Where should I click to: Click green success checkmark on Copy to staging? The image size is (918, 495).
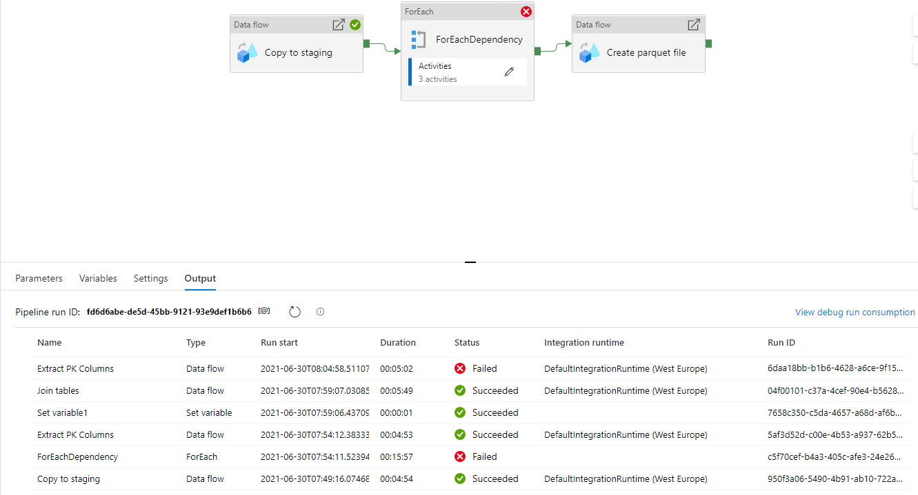tap(355, 25)
